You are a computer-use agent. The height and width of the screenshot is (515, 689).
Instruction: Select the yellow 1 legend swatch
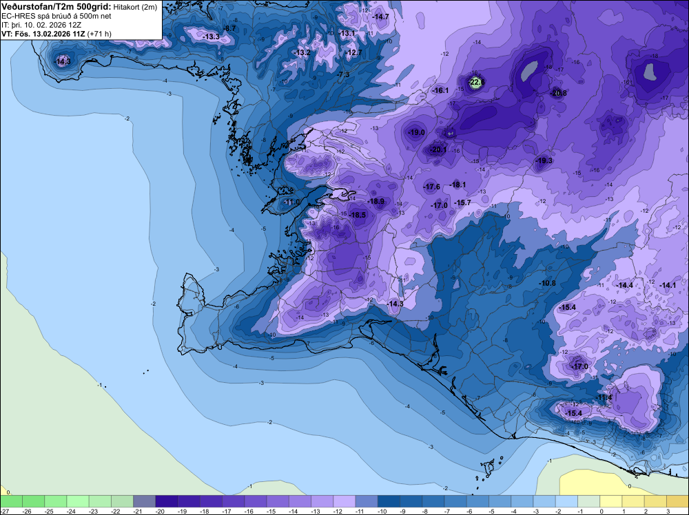coord(633,501)
